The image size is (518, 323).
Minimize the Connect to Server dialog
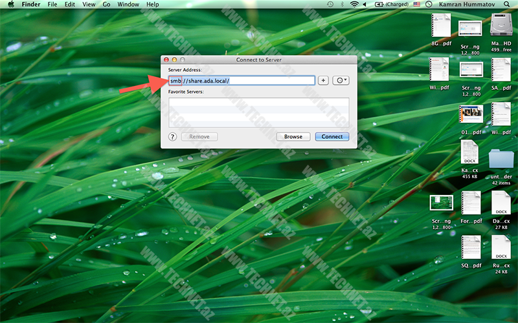tap(174, 59)
